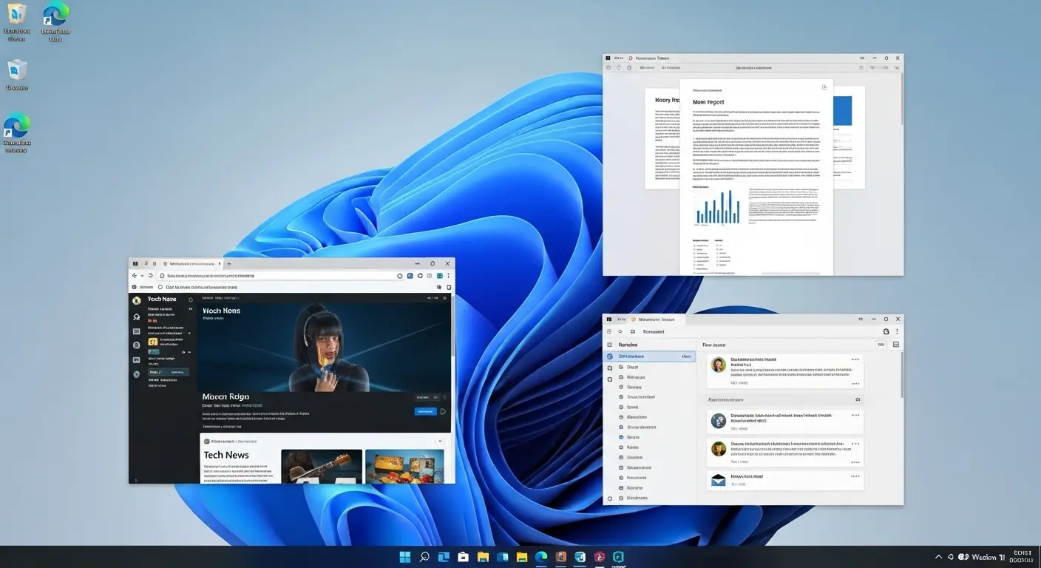
Task: Open the "Sove" folder in the mail sidebar
Action: point(632,407)
